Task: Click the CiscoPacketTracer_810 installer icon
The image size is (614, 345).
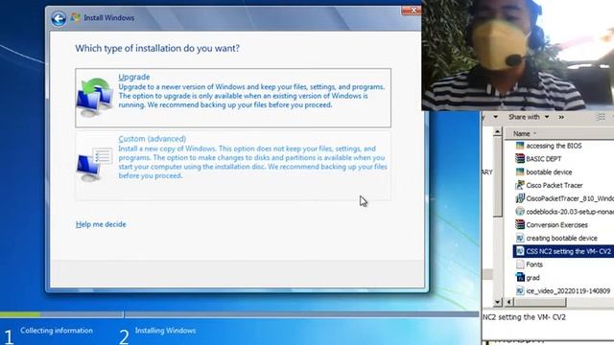Action: 520,198
